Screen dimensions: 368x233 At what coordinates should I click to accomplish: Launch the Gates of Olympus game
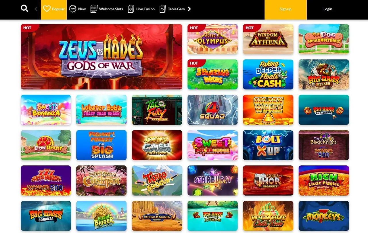(213, 39)
